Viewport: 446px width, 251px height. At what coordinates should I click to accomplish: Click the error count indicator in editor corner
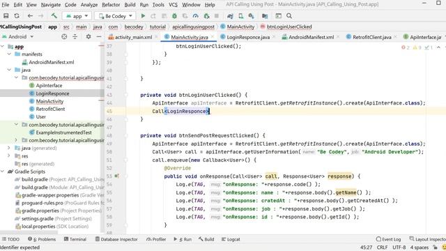pyautogui.click(x=406, y=47)
